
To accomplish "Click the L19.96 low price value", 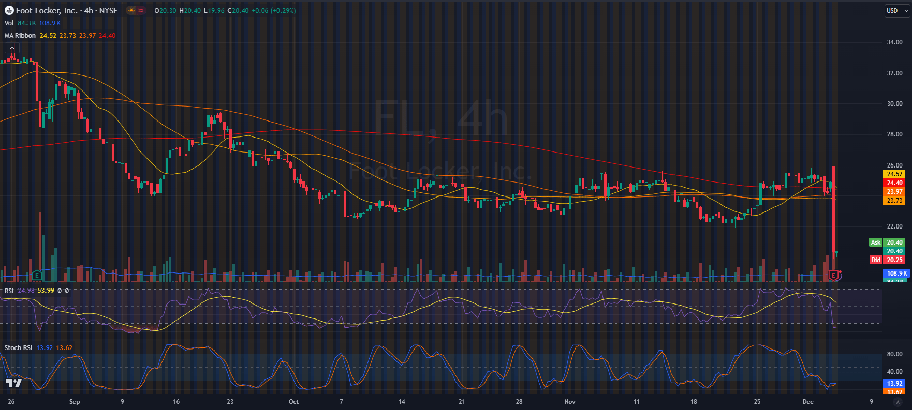I will [214, 10].
